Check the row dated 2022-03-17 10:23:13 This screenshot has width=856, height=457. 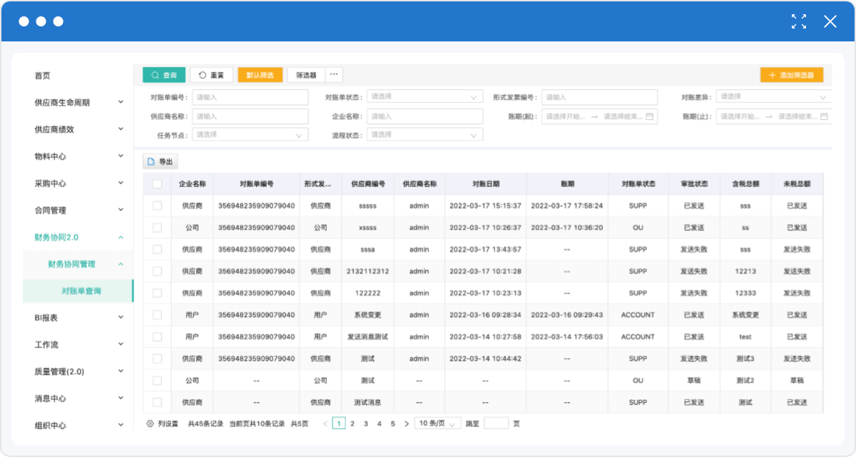click(x=157, y=293)
